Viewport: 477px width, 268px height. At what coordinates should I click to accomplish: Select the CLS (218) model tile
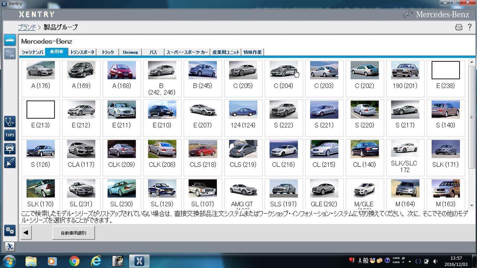click(203, 157)
